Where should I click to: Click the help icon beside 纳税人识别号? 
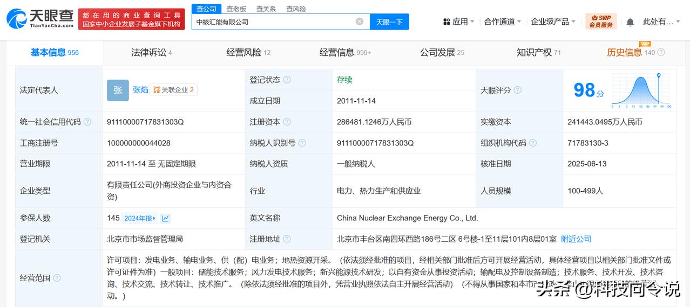pyautogui.click(x=302, y=143)
